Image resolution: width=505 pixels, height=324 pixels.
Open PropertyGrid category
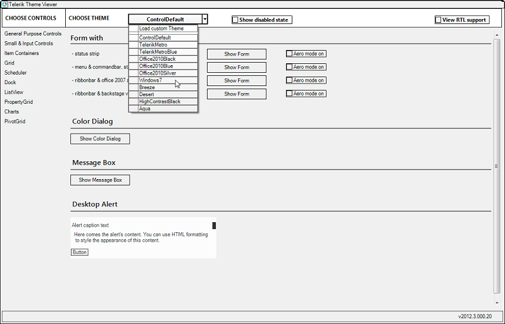(x=19, y=102)
